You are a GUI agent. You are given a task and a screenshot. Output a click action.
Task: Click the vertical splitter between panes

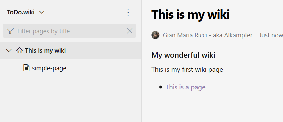coord(141,61)
